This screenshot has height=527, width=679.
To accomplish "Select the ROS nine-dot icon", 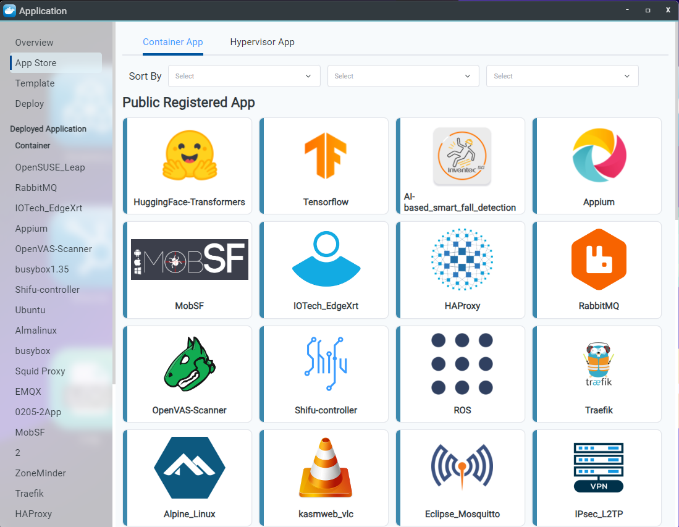I will click(x=462, y=364).
